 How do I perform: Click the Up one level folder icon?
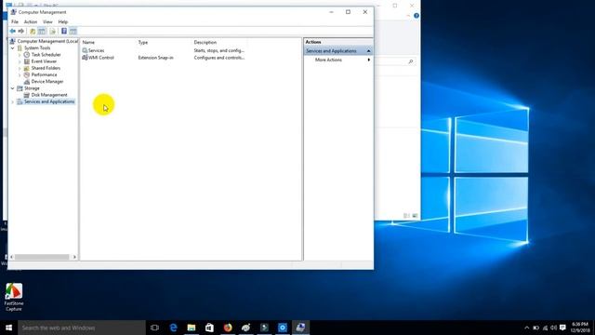(33, 31)
